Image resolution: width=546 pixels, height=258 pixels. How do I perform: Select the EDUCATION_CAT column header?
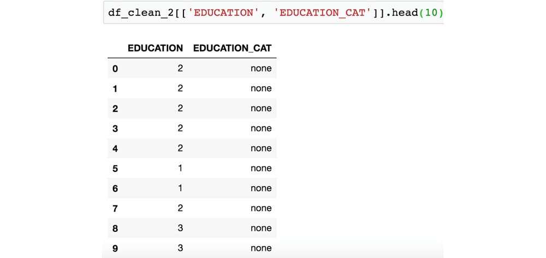coord(232,48)
